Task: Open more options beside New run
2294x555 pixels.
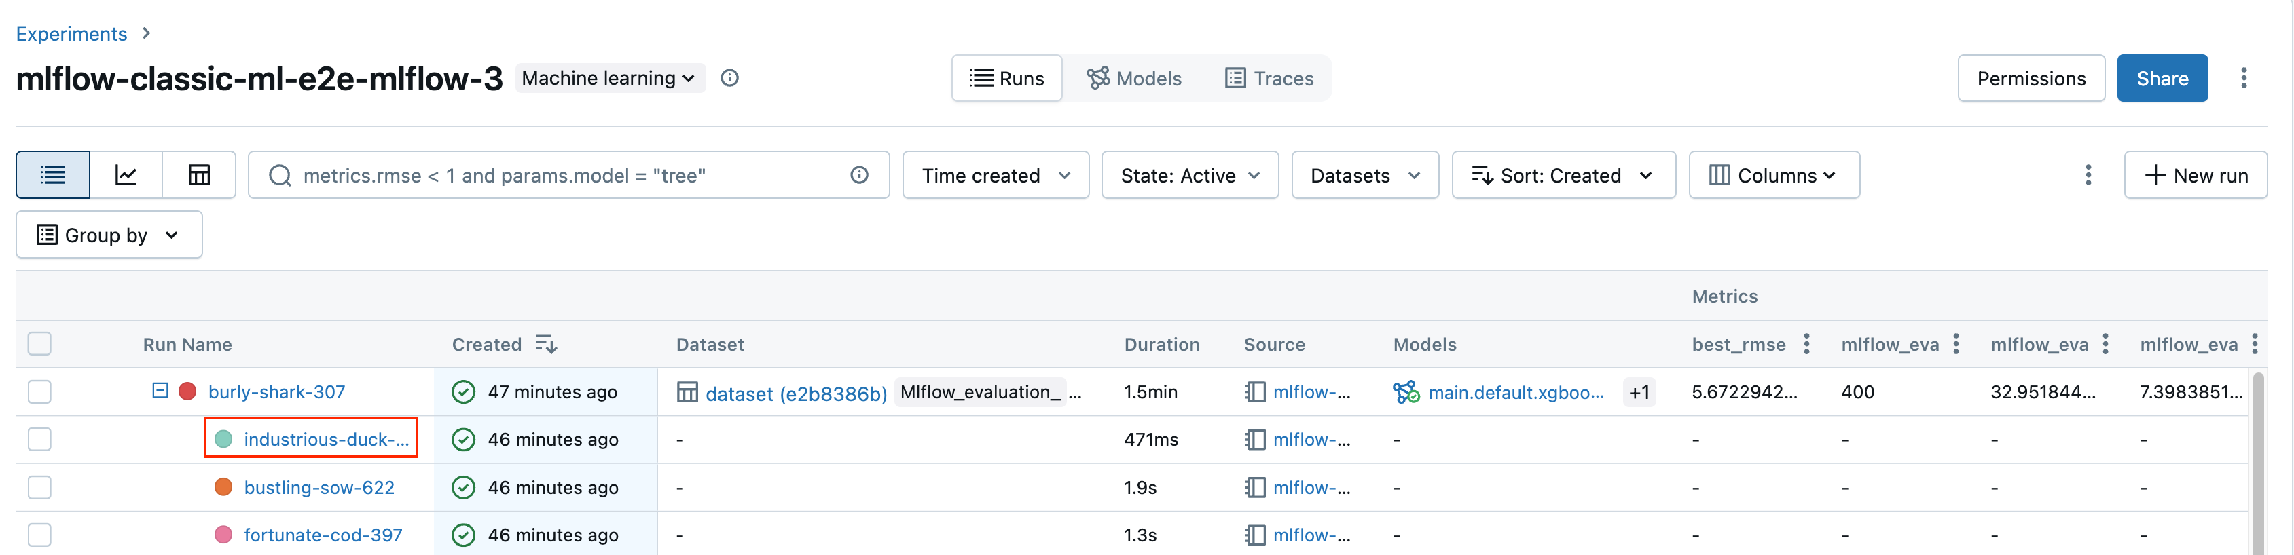Action: 2088,175
